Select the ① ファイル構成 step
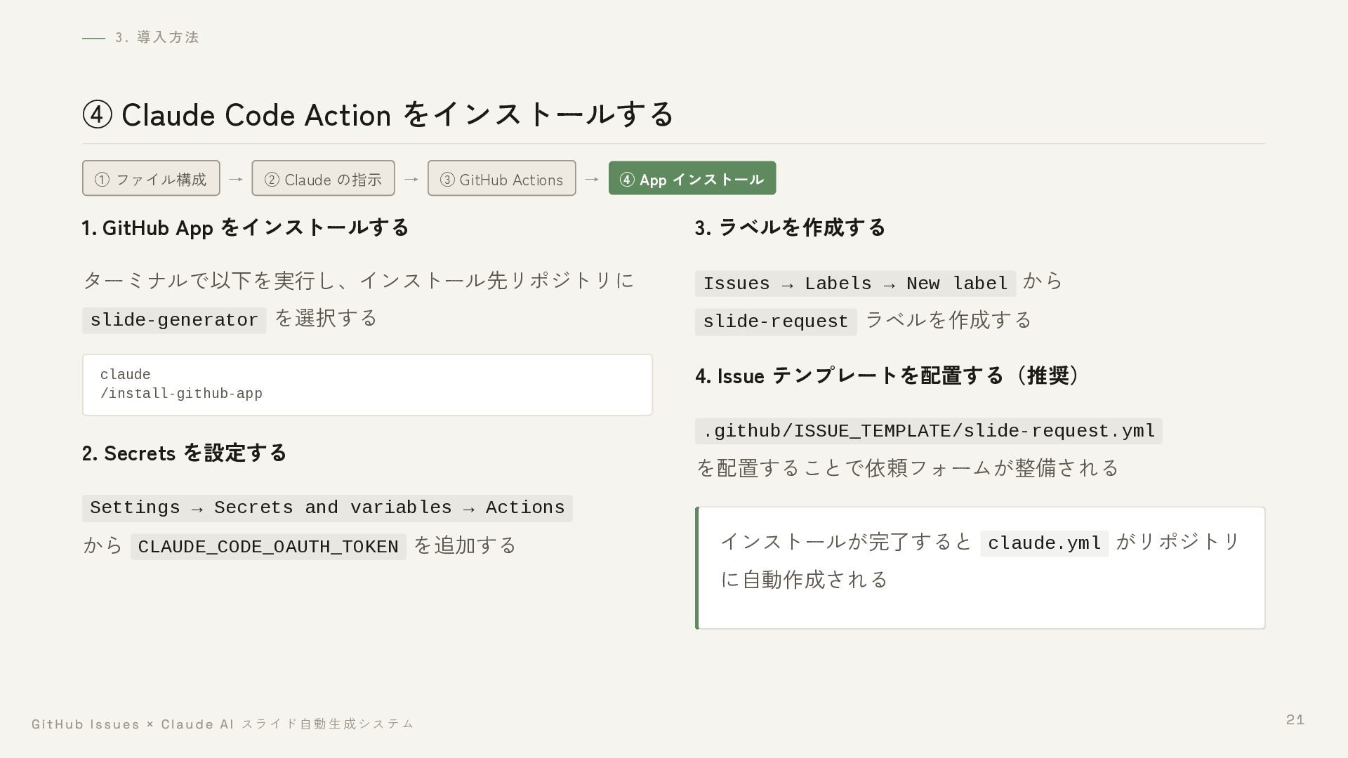The image size is (1348, 758). point(151,178)
